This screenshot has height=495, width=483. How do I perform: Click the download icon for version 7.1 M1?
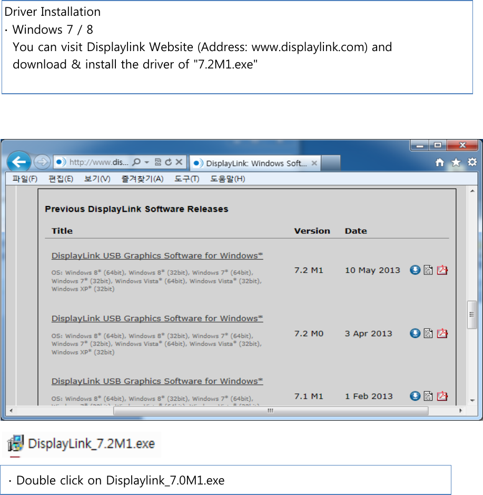[x=415, y=396]
